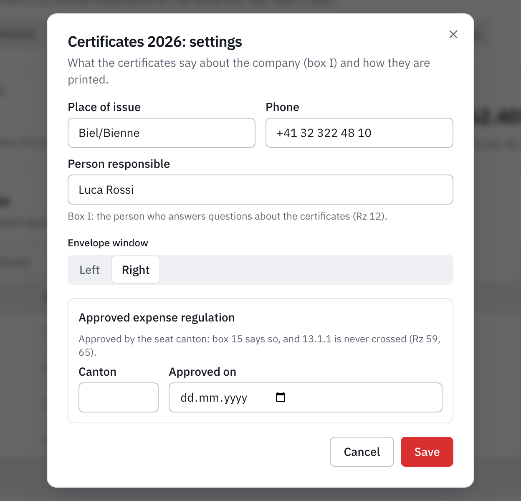This screenshot has height=501, width=521.
Task: Click the 'Approved expense regulation' heading
Action: click(157, 318)
